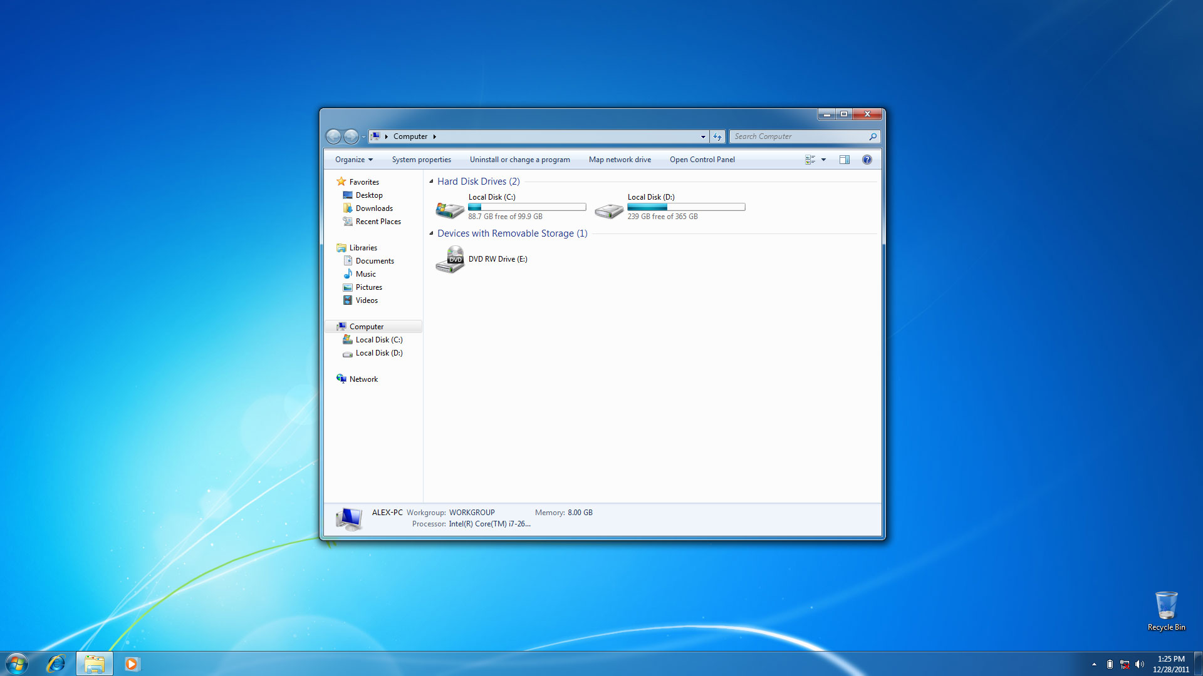
Task: Collapse Devices with Removable Storage group
Action: (431, 233)
